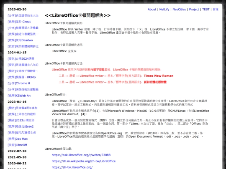Open the [機密]2023台灣北部 post
The image size is (226, 169).
click(21, 120)
